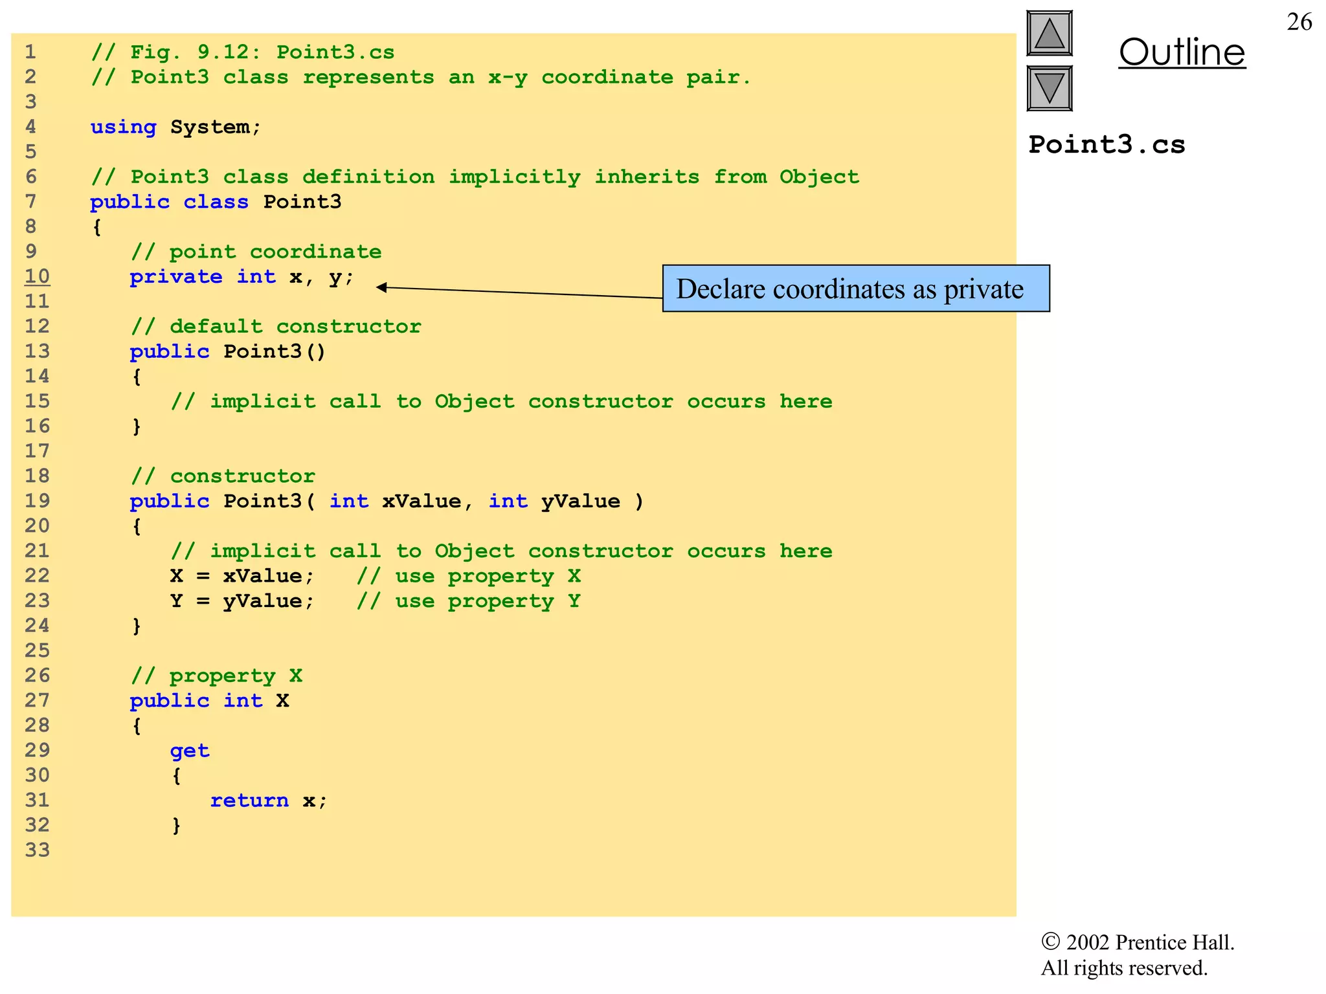Click the 'private int x, y;' code line
1326x994 pixels.
pos(242,277)
